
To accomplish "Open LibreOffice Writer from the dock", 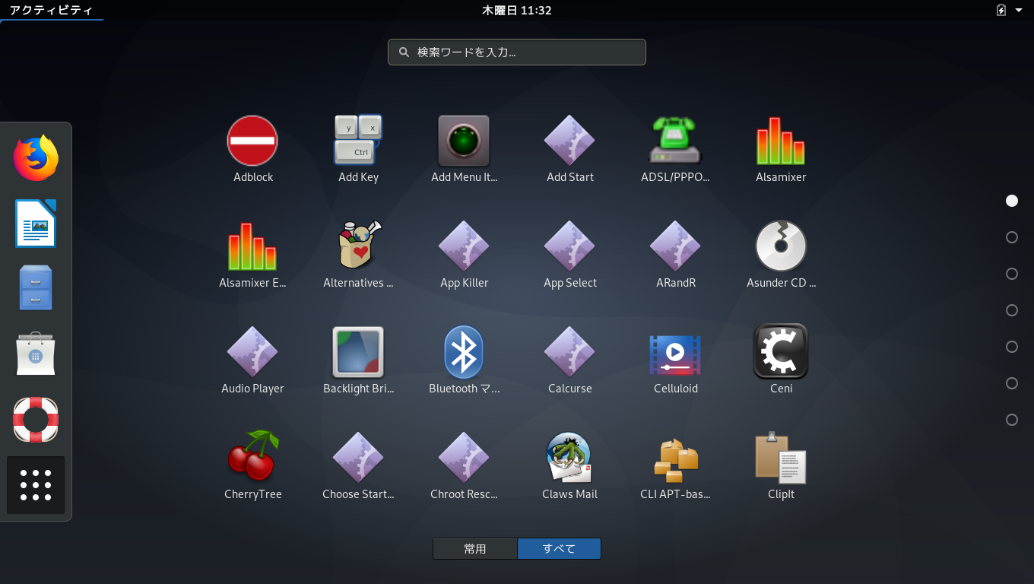I will click(x=36, y=223).
